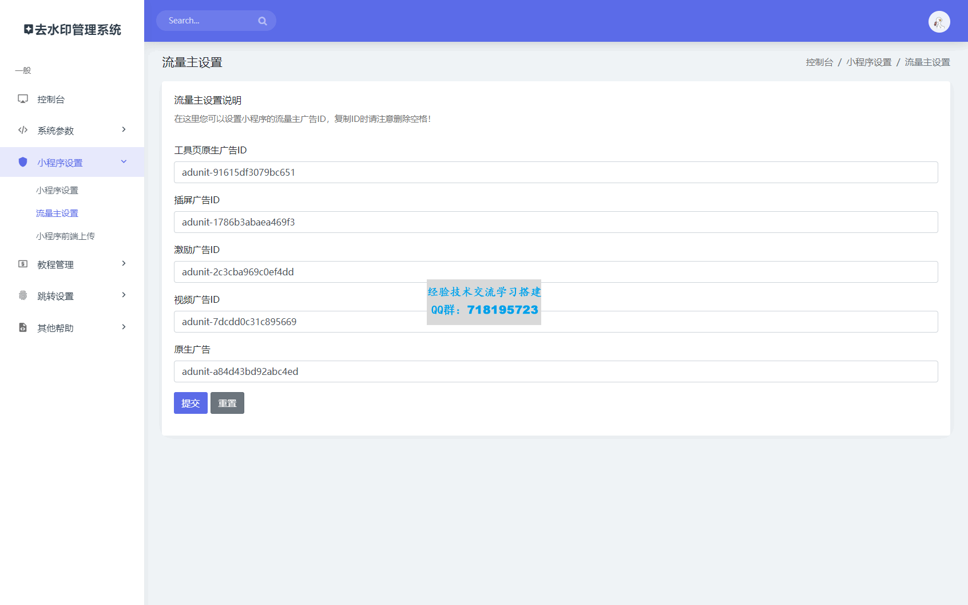This screenshot has height=605, width=968.
Task: Go to 小程序设置 breadcrumb link
Action: (869, 62)
